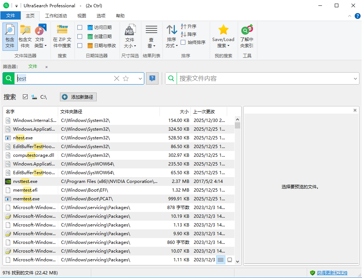Click the UltraSearch app logo icon

(x=6, y=5)
